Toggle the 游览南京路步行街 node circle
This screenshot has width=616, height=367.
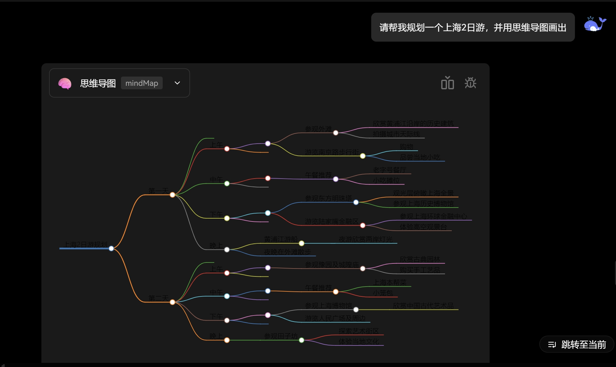[363, 156]
